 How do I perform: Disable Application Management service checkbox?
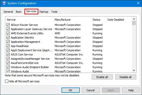pos(8,42)
